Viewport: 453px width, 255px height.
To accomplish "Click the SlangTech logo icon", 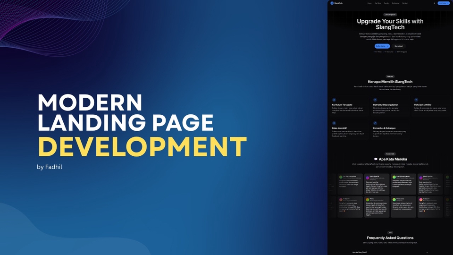I will pyautogui.click(x=332, y=3).
